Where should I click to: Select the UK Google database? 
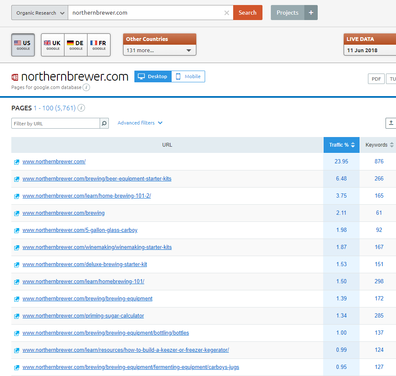pyautogui.click(x=52, y=45)
